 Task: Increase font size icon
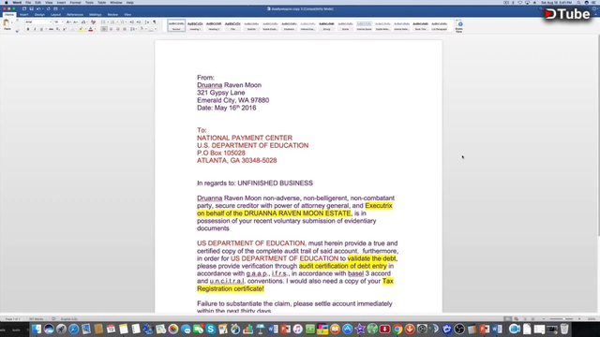(x=68, y=22)
